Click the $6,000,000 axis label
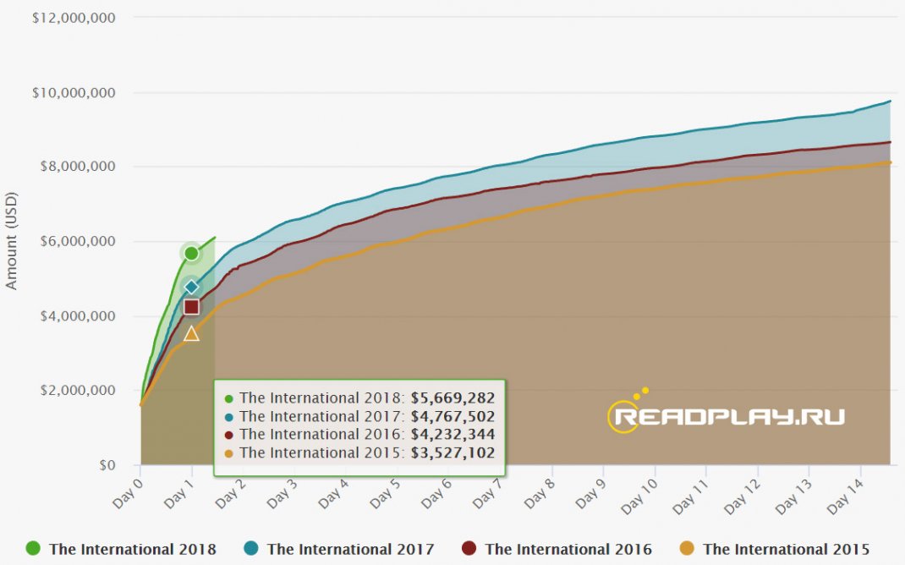Viewport: 905px width, 565px height. pos(77,241)
